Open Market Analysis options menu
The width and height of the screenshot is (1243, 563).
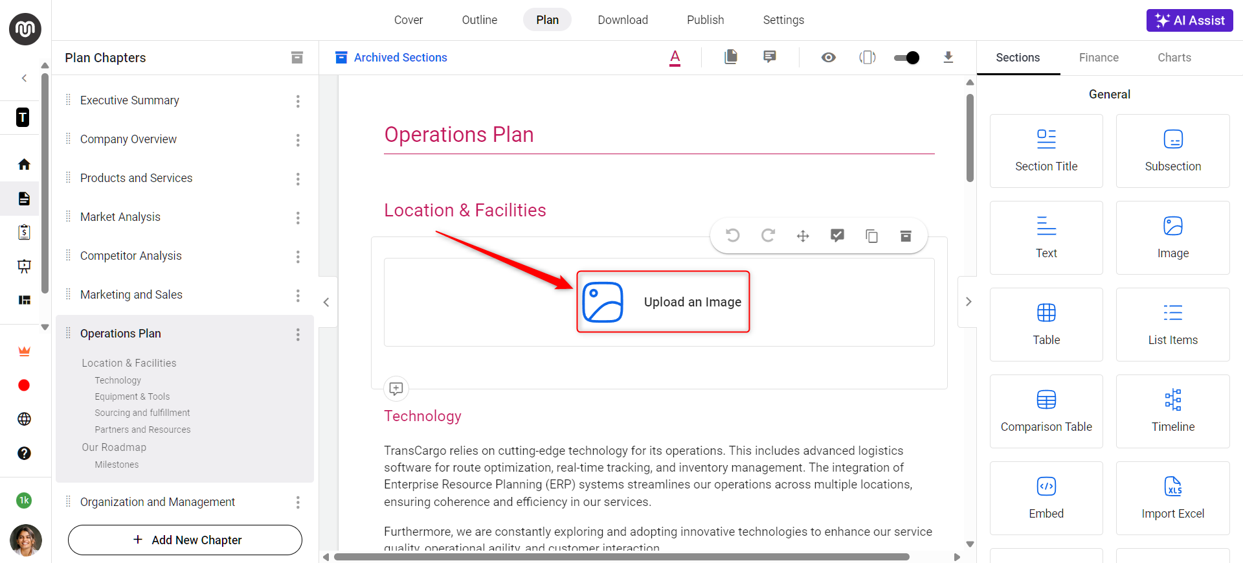click(298, 218)
